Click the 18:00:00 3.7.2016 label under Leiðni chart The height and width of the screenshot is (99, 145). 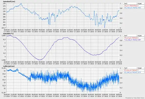(7, 95)
